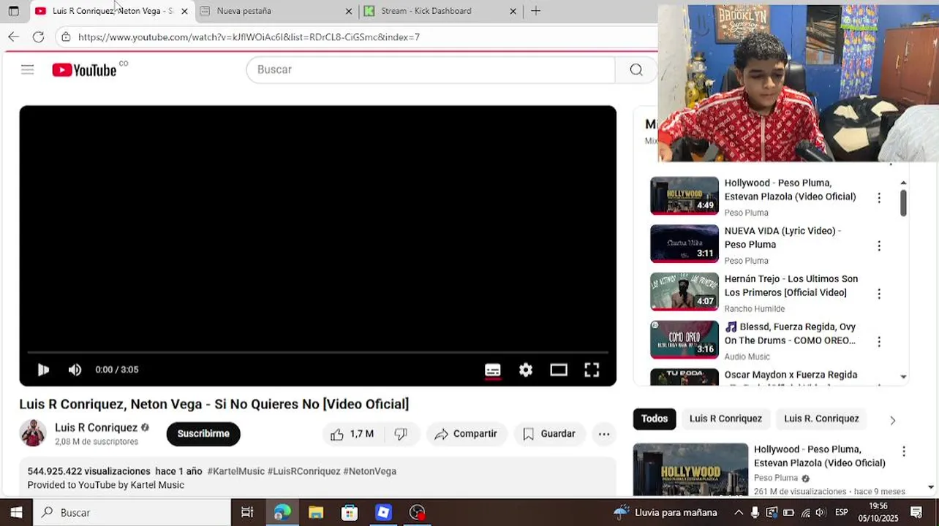Open Microsoft Store from the taskbar
The image size is (939, 526).
(350, 512)
